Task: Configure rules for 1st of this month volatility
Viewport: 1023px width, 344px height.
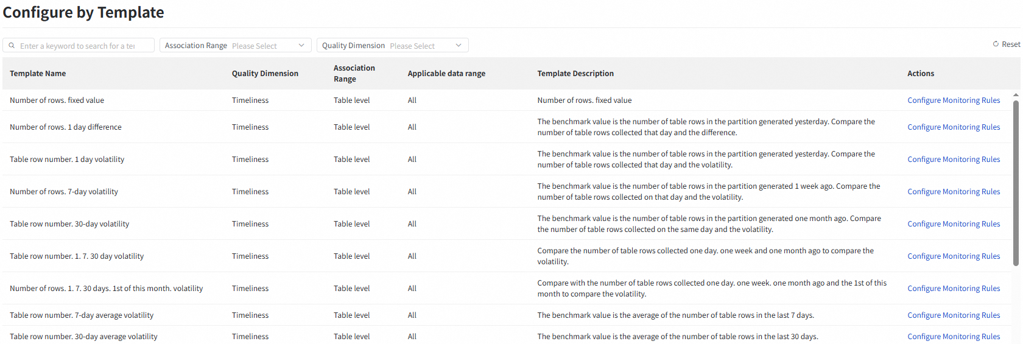Action: (x=953, y=289)
